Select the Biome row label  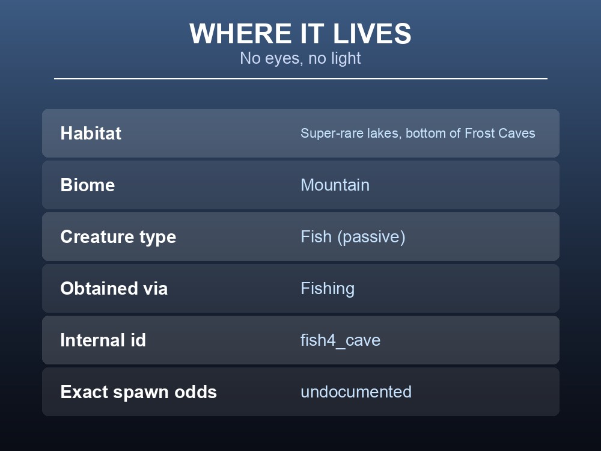(88, 185)
